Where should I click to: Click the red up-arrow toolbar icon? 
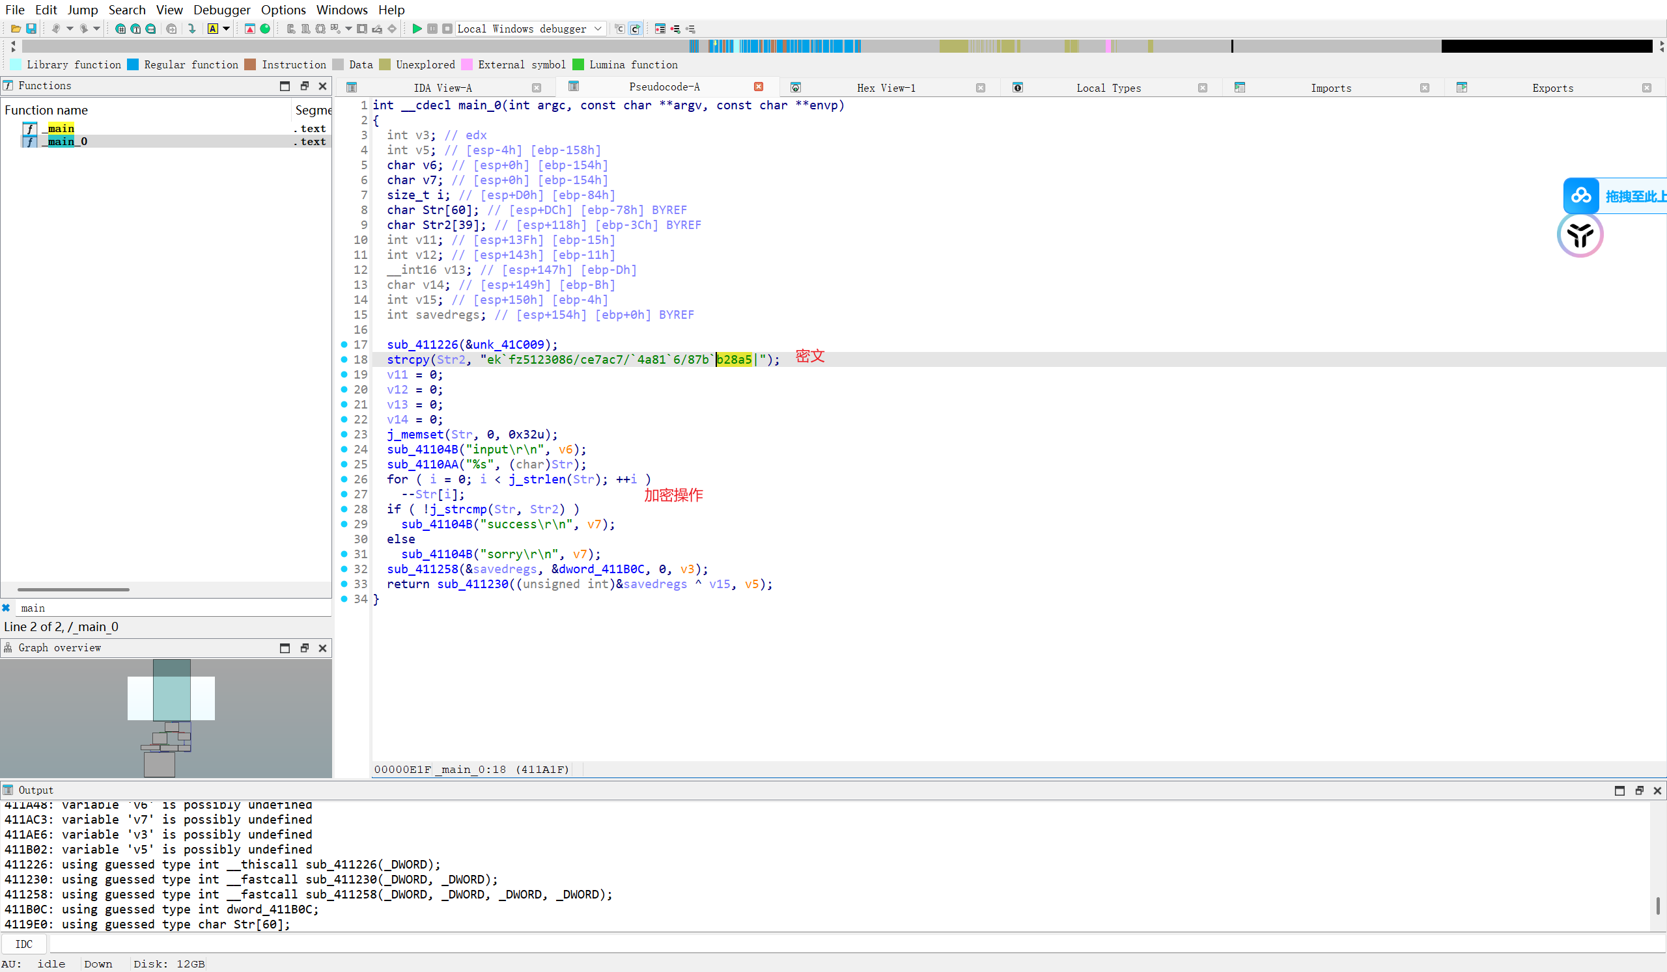(250, 29)
